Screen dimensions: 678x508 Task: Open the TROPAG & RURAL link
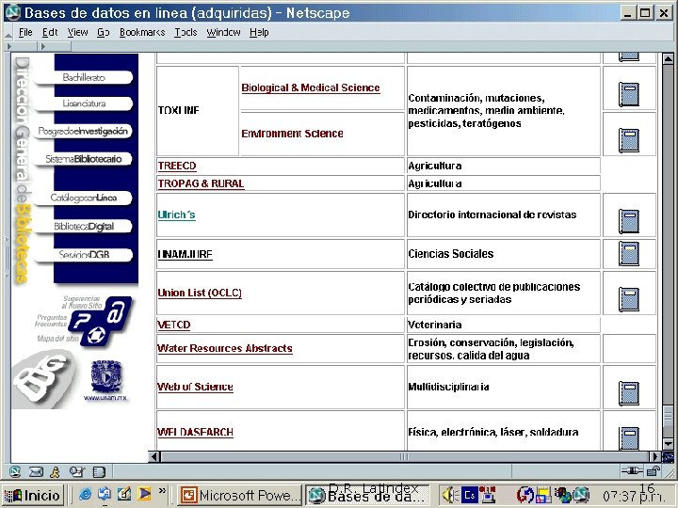202,183
